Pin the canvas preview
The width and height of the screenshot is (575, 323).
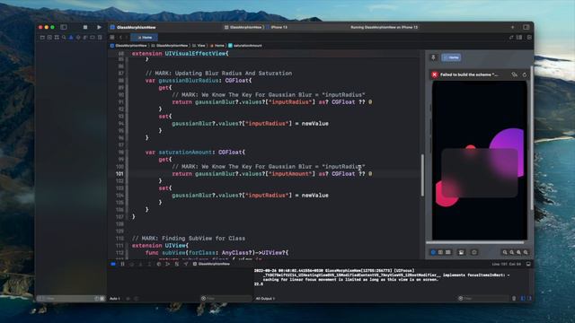[x=433, y=57]
